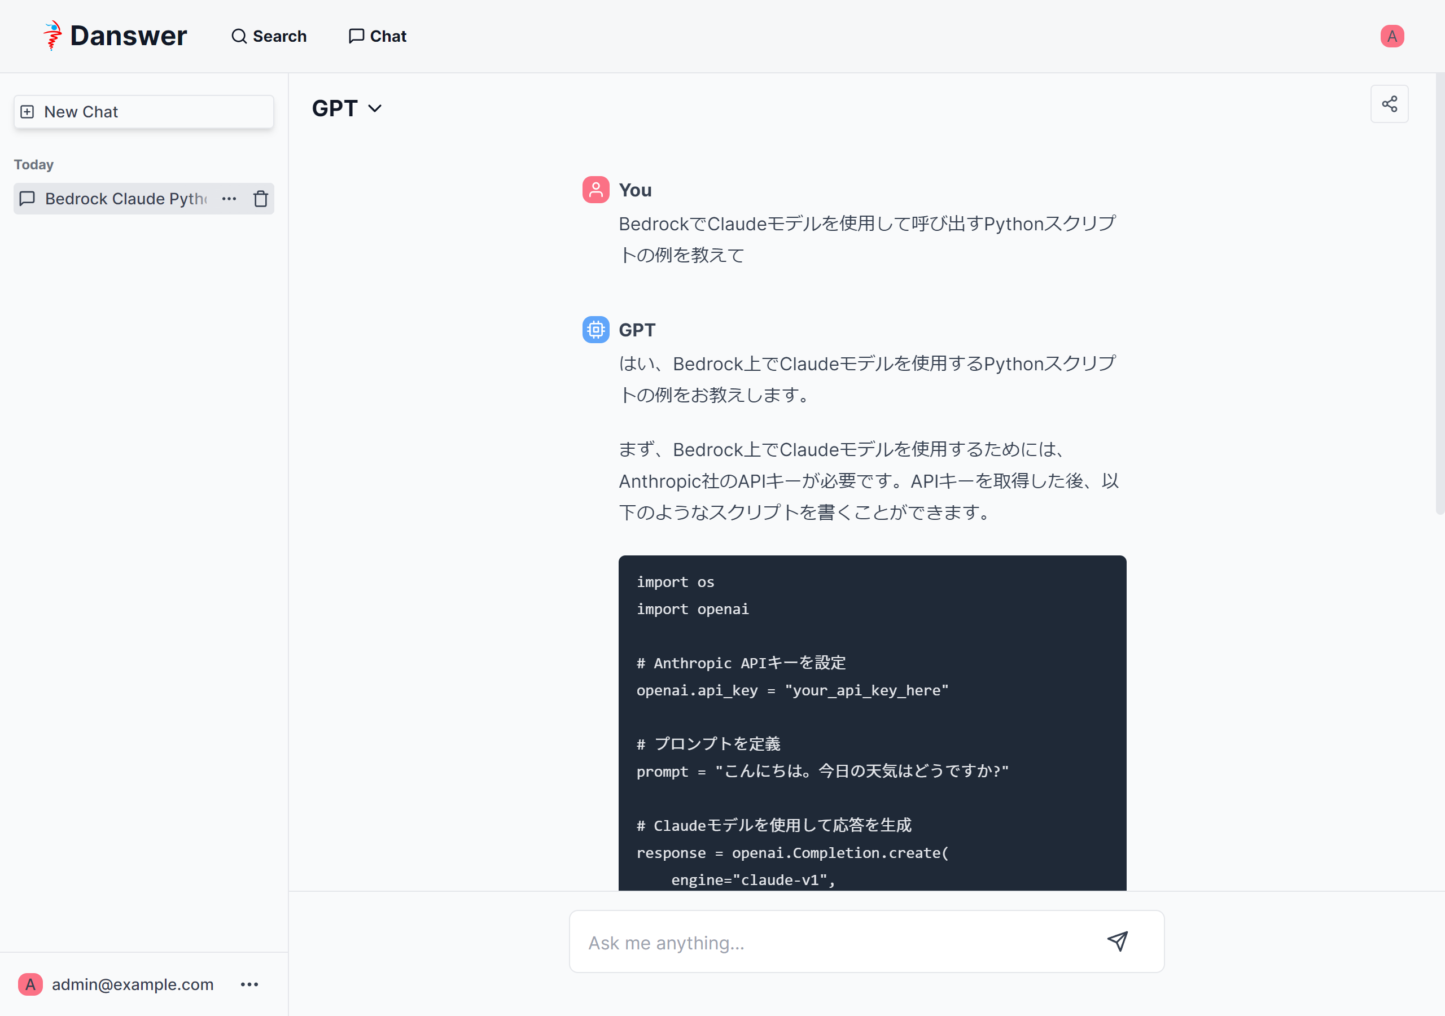
Task: Click the GPT assistant avatar icon
Action: tap(595, 330)
